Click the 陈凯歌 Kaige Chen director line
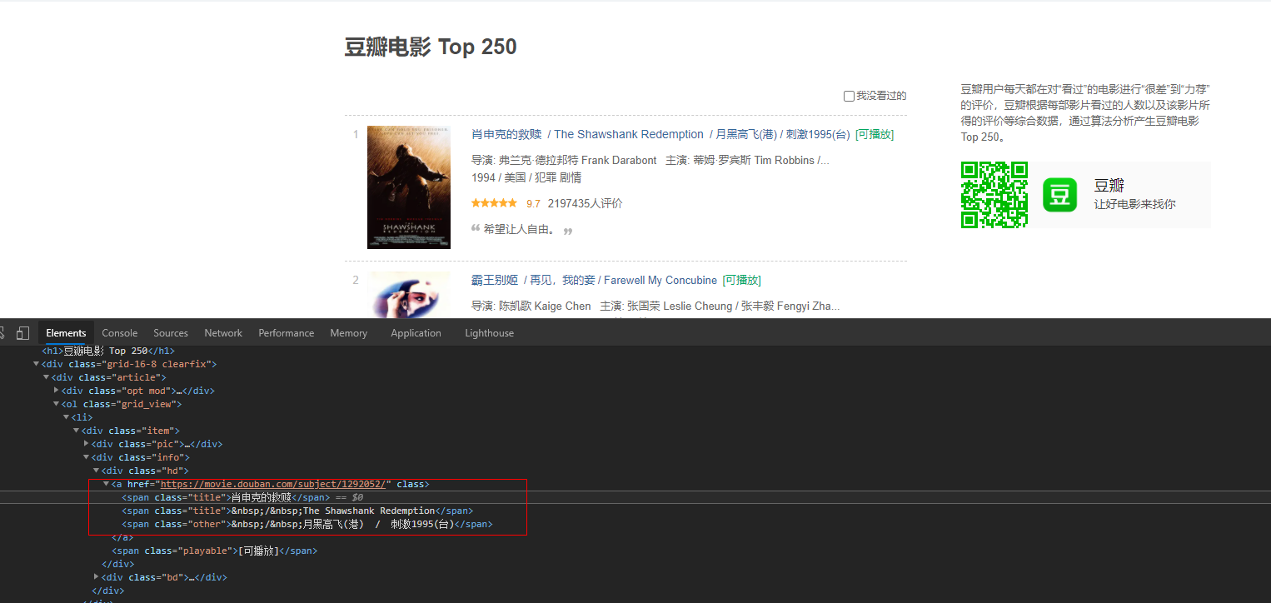This screenshot has height=603, width=1271. pos(531,306)
